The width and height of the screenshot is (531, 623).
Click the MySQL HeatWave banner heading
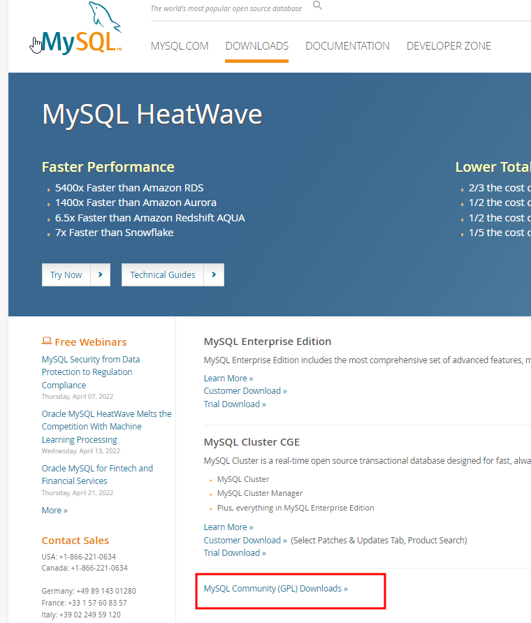[152, 115]
